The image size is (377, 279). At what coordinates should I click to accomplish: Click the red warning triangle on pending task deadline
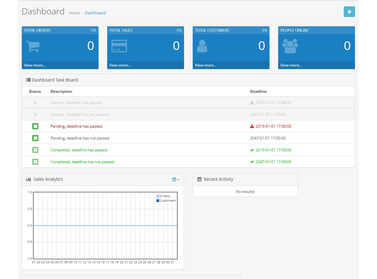click(251, 126)
